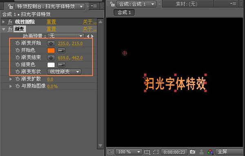Reset the 渐变 effect with 重置
The width and height of the screenshot is (245, 156).
(51, 29)
